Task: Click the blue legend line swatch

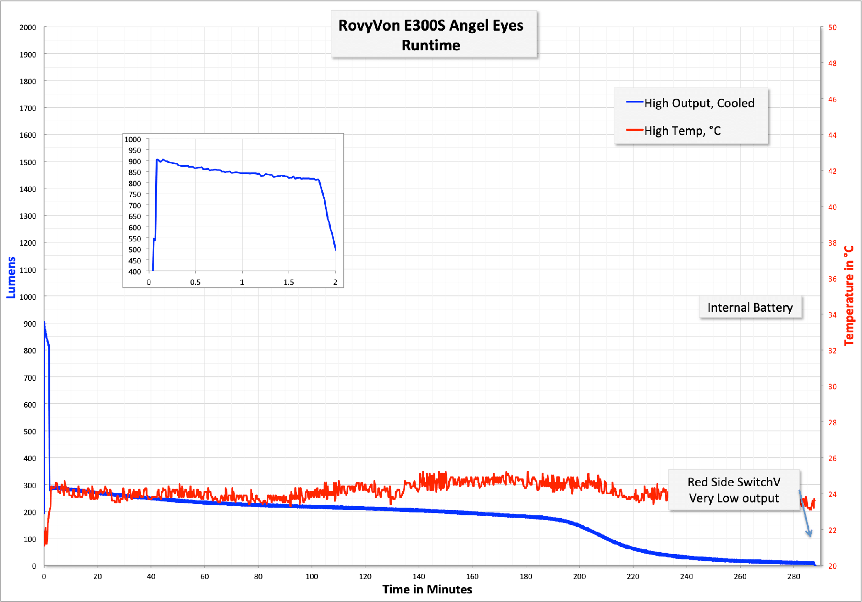Action: pyautogui.click(x=634, y=102)
